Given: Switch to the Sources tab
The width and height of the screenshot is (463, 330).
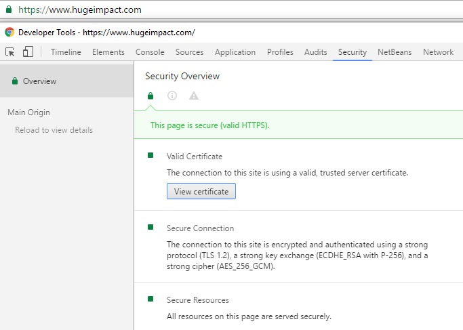Looking at the screenshot, I should pos(190,52).
